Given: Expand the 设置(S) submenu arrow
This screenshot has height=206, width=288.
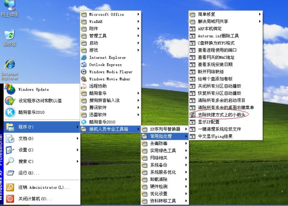Looking at the screenshot, I should [x=78, y=150].
